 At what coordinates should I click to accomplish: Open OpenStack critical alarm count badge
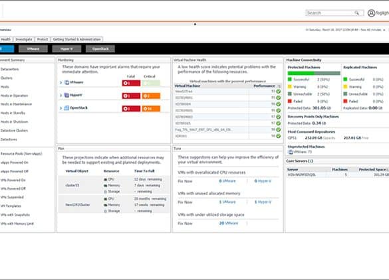click(x=151, y=109)
